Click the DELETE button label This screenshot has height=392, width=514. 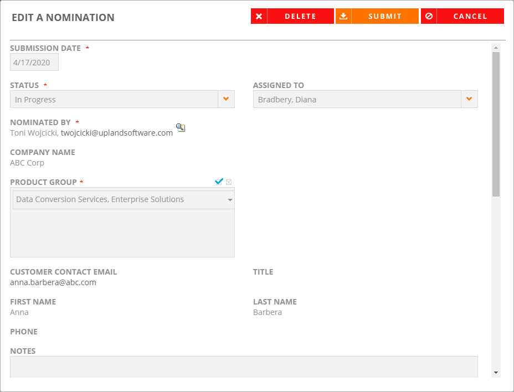[x=300, y=17]
